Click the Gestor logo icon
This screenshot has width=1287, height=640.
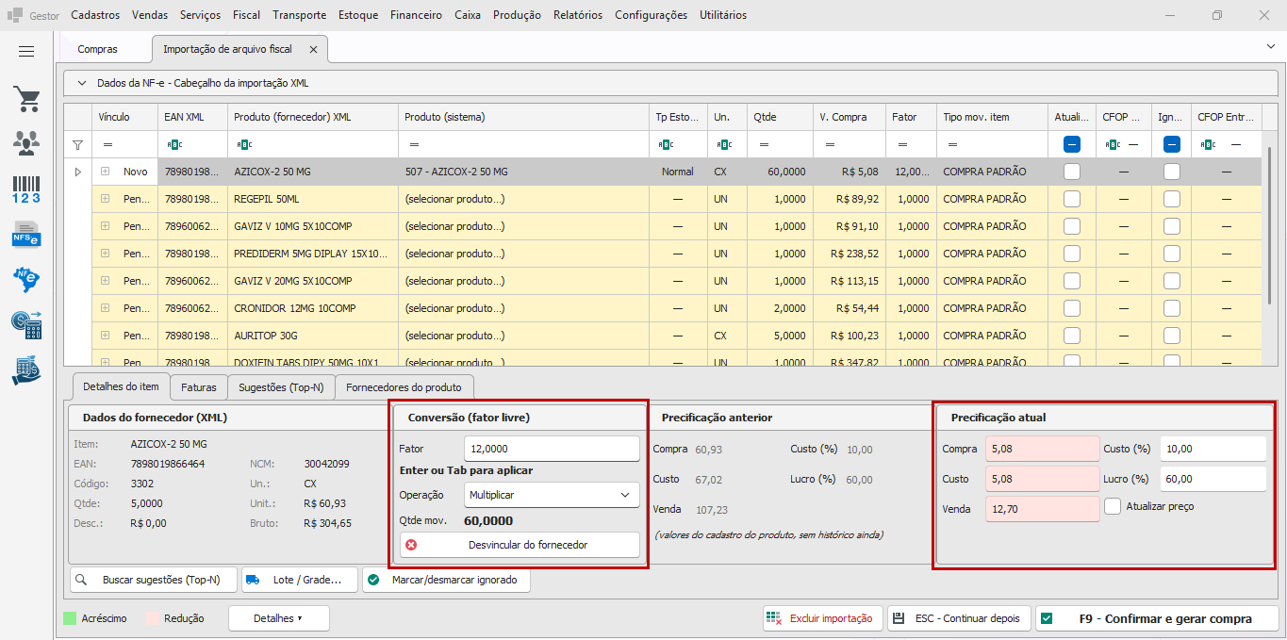coord(16,15)
